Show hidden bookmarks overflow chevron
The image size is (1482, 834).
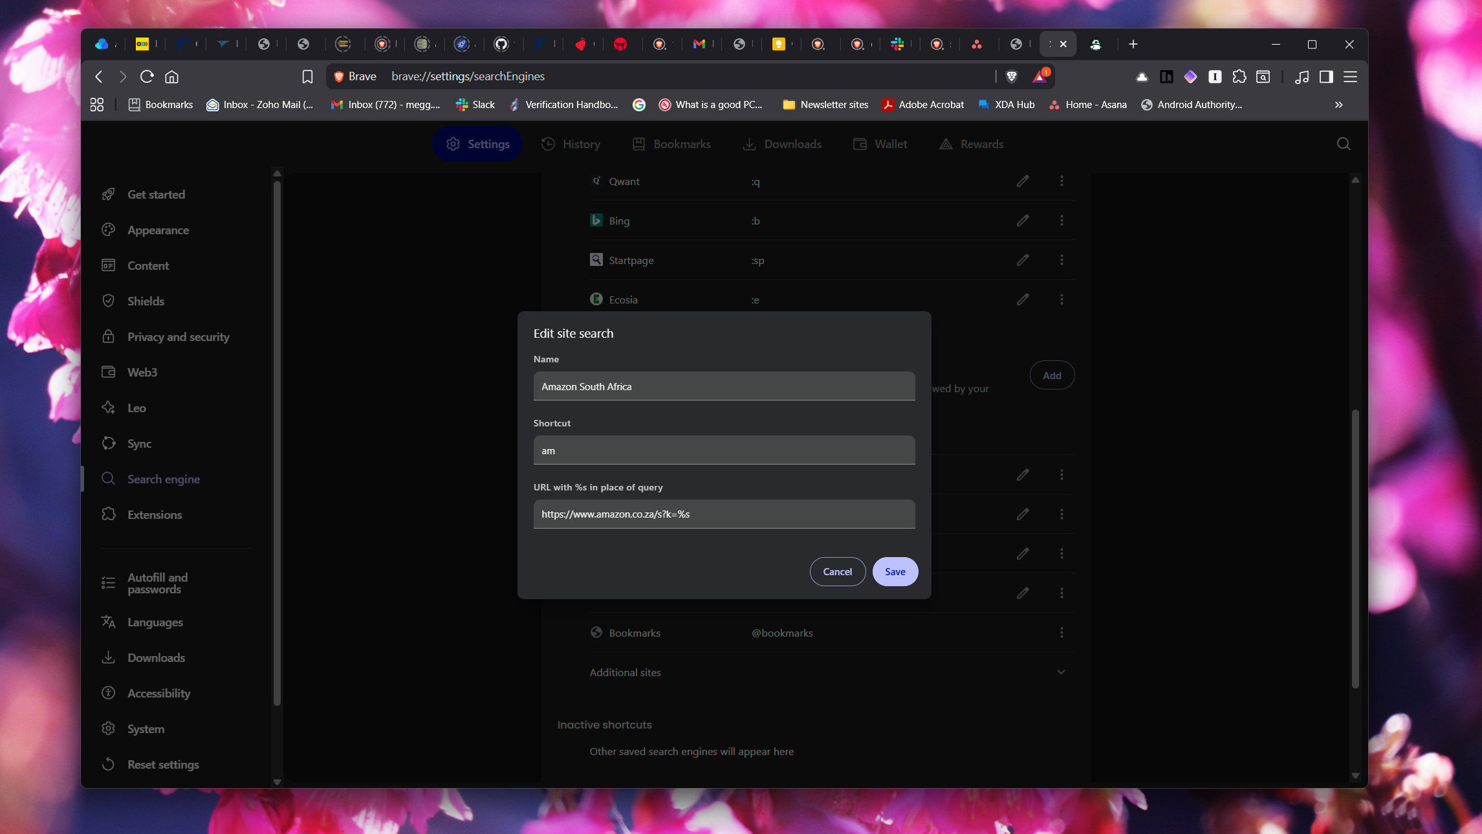(x=1338, y=105)
